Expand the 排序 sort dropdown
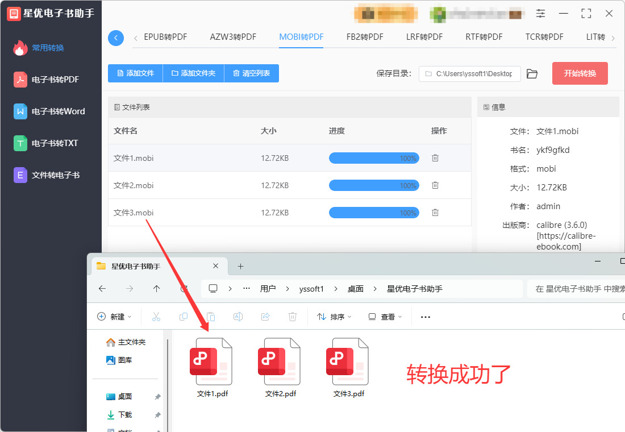625x432 pixels. click(x=334, y=317)
